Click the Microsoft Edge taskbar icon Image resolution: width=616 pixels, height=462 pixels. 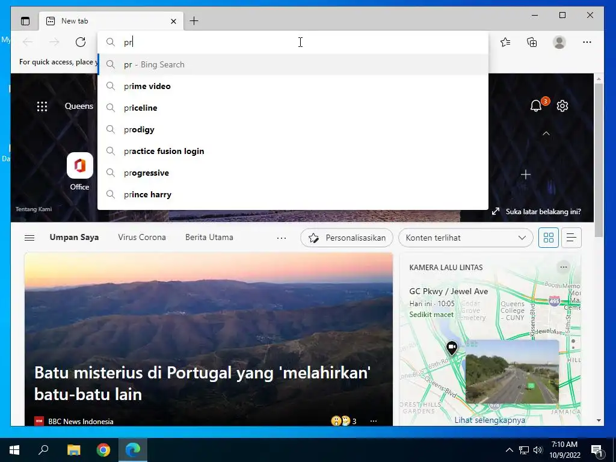[x=133, y=450]
